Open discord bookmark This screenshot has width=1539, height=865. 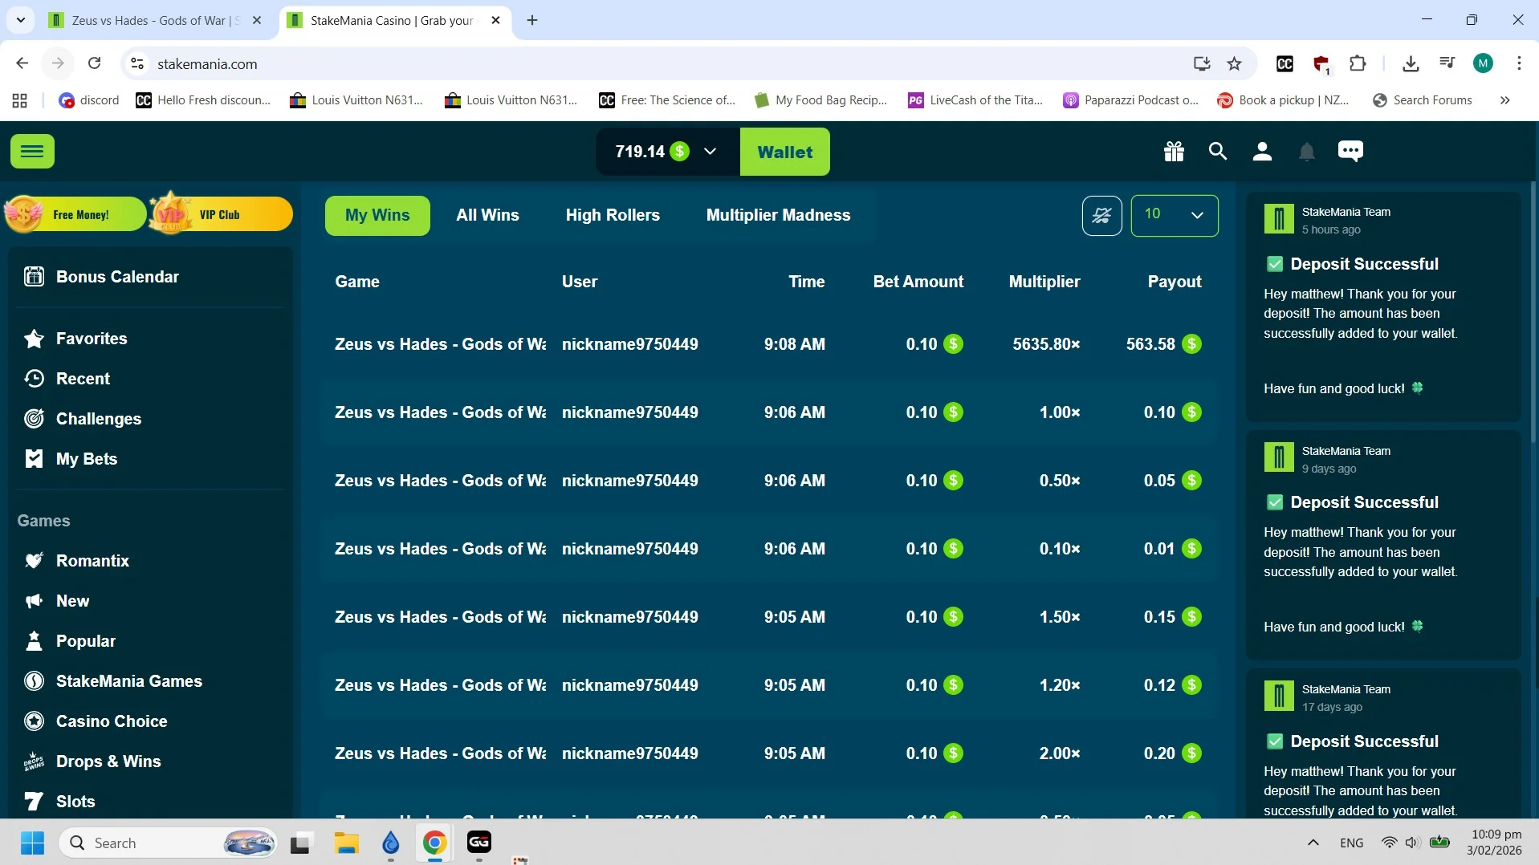[89, 100]
